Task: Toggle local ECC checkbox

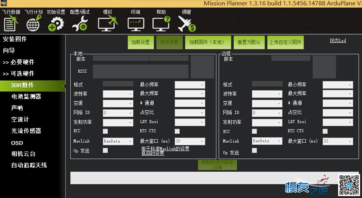Action: (105, 131)
